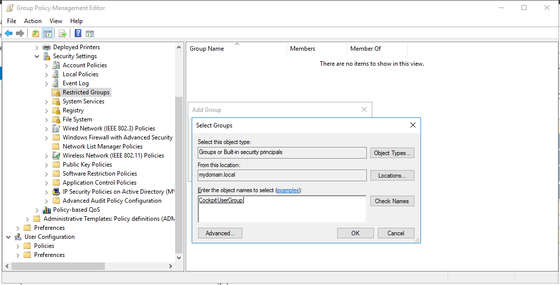Click the Event Log icon
Image resolution: width=560 pixels, height=285 pixels.
[56, 83]
